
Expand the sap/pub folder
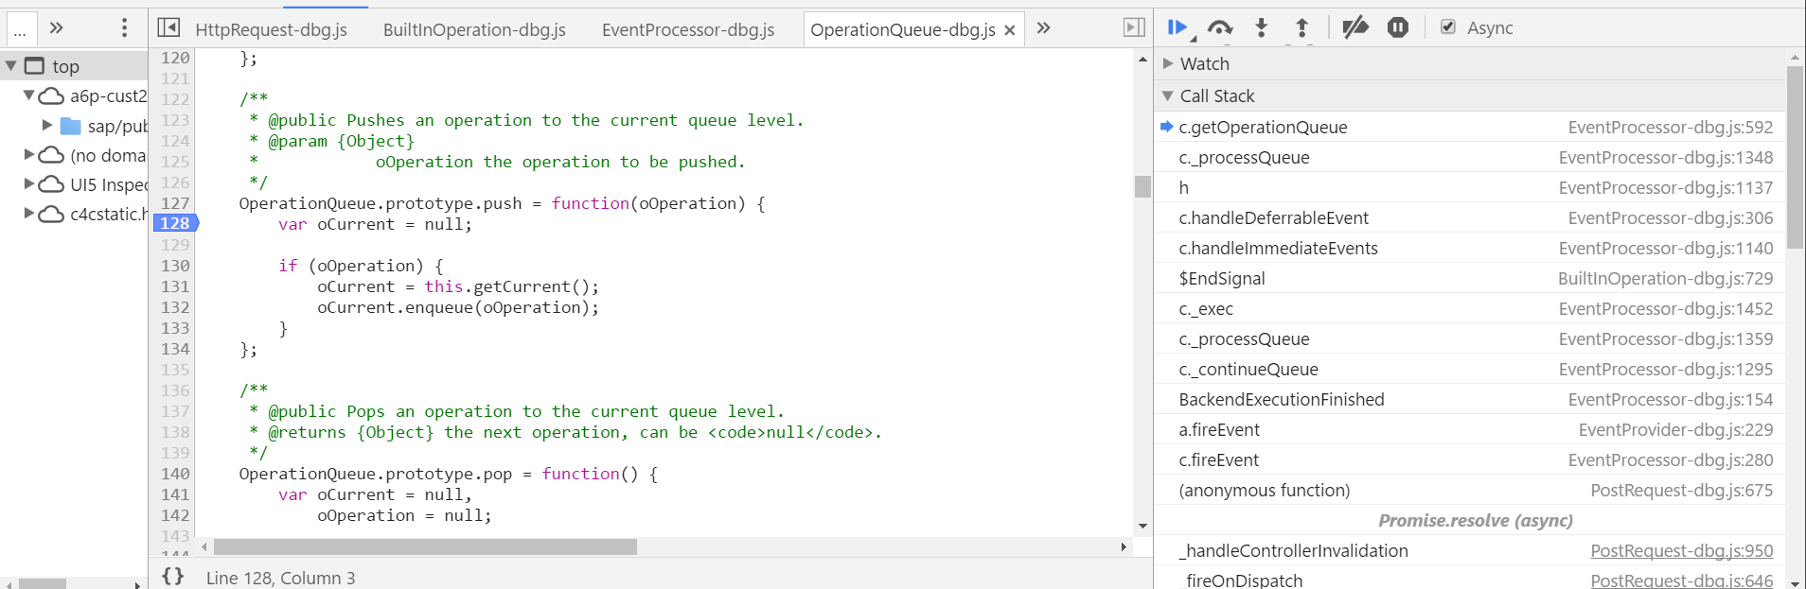pyautogui.click(x=47, y=125)
